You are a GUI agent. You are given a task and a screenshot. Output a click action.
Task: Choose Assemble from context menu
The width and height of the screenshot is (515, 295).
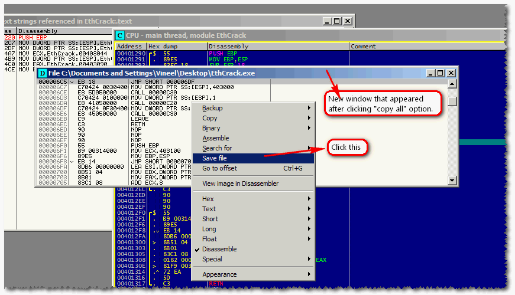pyautogui.click(x=253, y=138)
